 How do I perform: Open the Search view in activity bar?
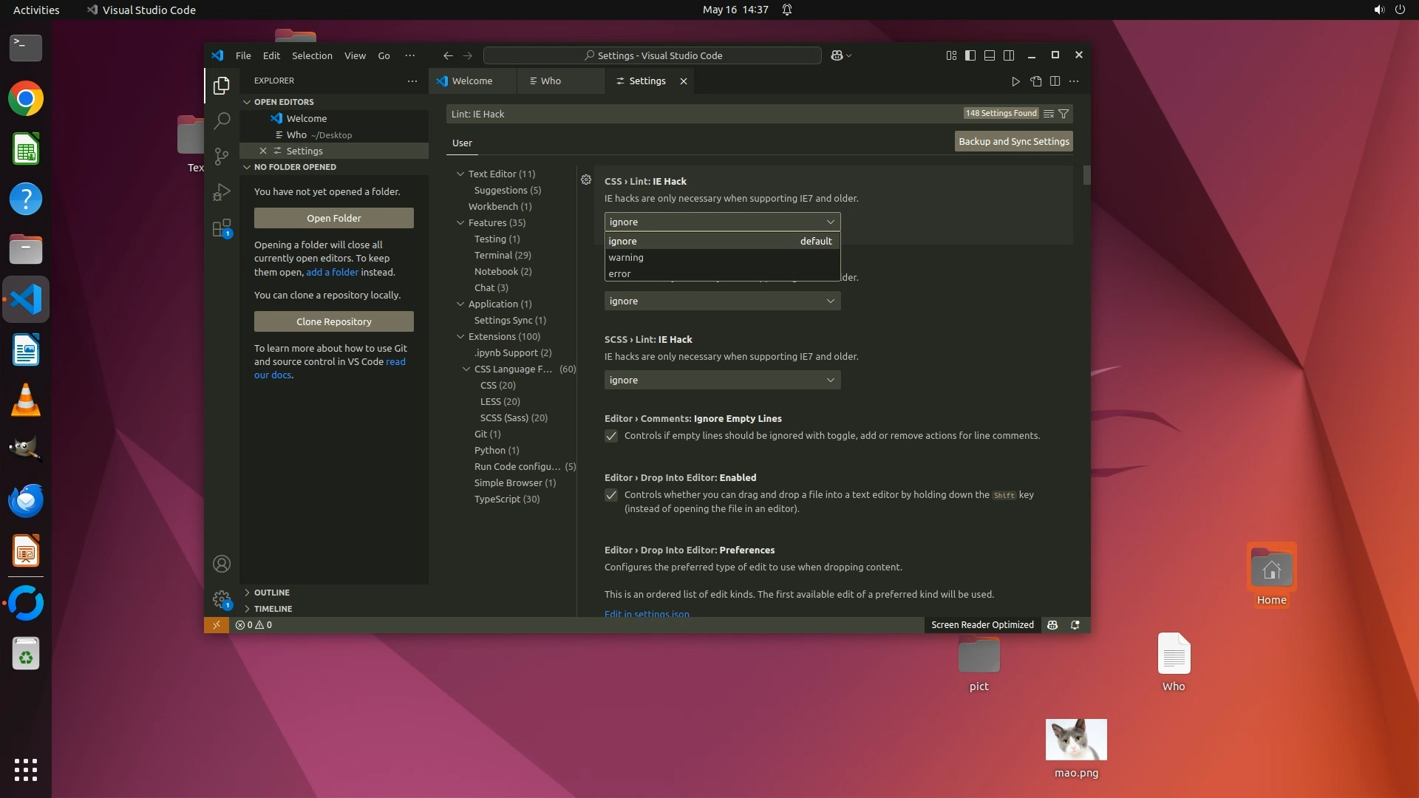click(x=222, y=120)
